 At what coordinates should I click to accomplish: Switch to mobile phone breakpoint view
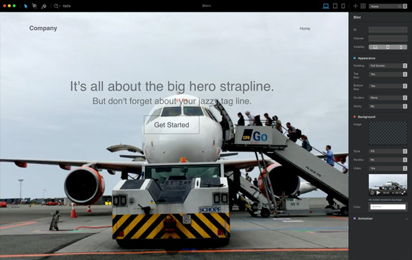coord(343,6)
